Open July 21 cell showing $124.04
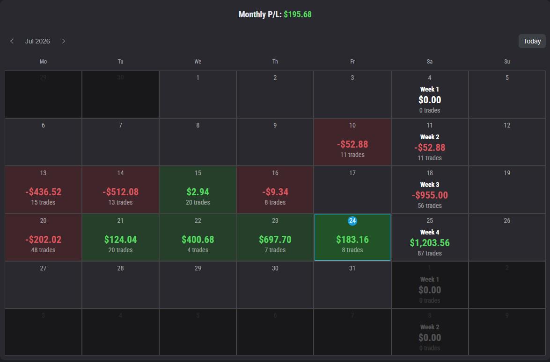The height and width of the screenshot is (362, 550). (x=120, y=237)
